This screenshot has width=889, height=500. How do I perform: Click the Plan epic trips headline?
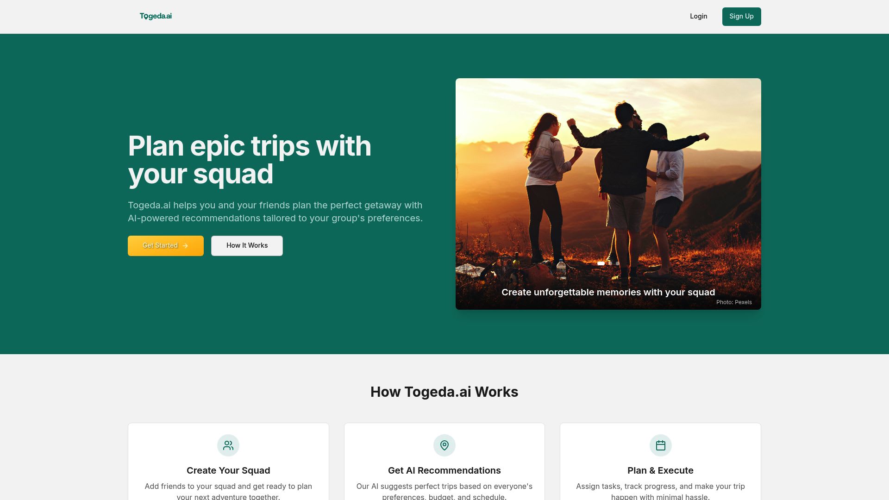click(x=250, y=160)
